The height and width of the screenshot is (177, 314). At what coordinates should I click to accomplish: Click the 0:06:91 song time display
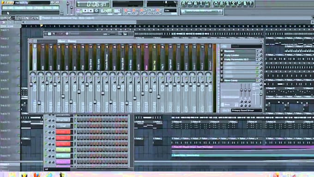pos(93,4)
